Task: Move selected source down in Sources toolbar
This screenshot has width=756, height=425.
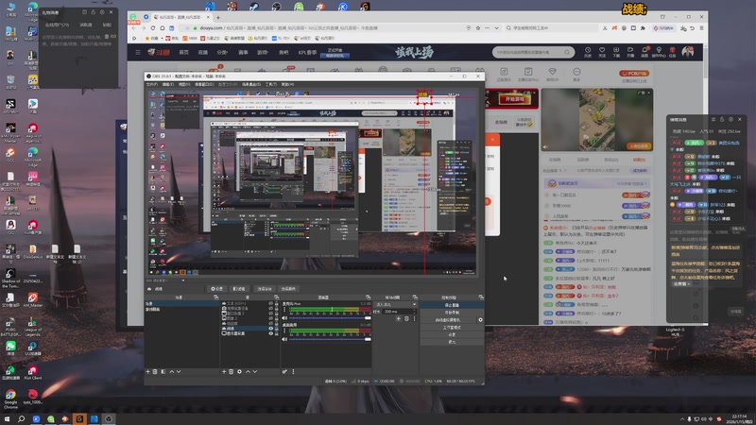Action: pyautogui.click(x=255, y=371)
